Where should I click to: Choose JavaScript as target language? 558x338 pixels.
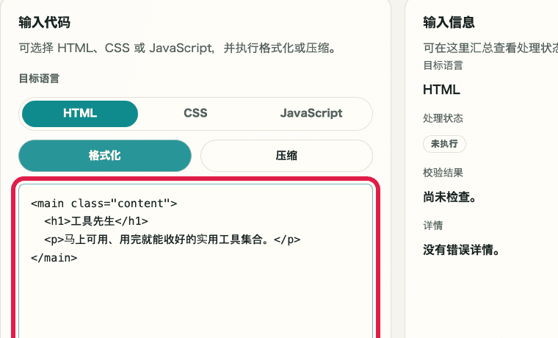(x=311, y=114)
